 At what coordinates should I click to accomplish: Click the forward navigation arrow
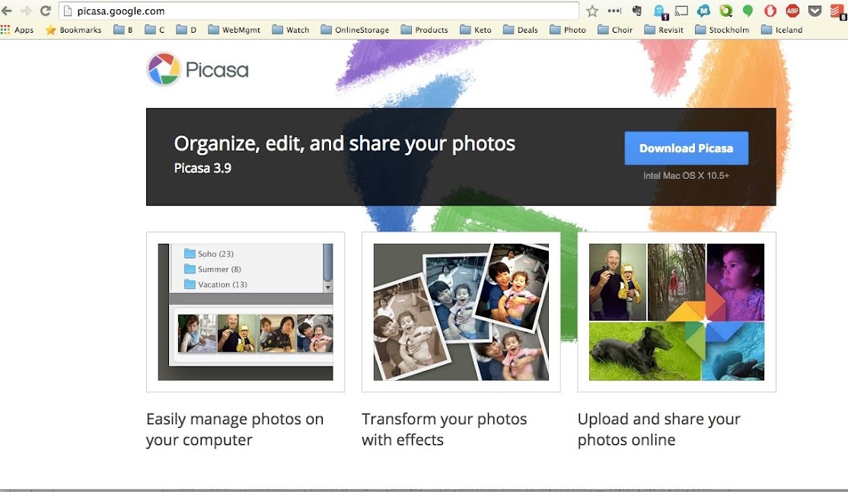tap(25, 11)
